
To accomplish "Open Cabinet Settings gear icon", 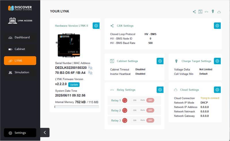I will pyautogui.click(x=160, y=61).
